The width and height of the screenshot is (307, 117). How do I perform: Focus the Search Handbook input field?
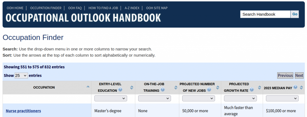[265, 14]
